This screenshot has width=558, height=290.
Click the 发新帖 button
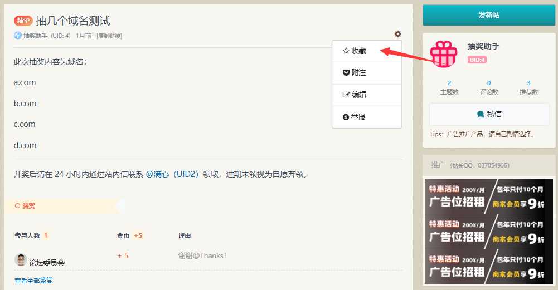click(489, 15)
